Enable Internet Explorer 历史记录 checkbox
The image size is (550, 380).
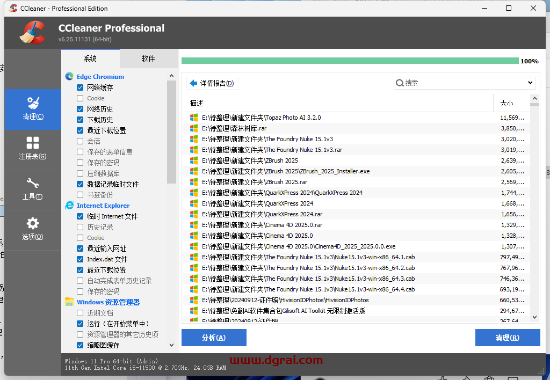coord(80,227)
